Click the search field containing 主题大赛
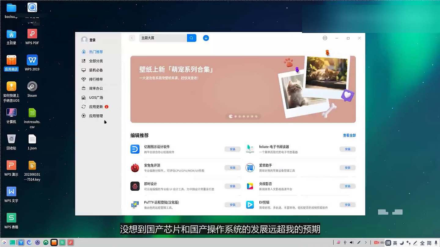This screenshot has width=440, height=247. 163,38
